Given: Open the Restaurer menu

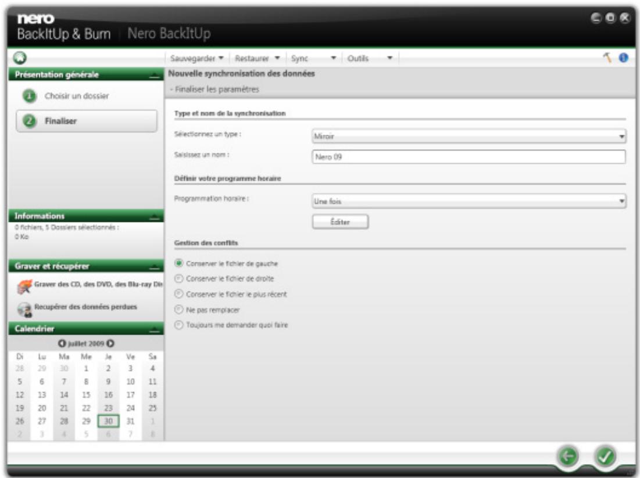Looking at the screenshot, I should (x=257, y=58).
